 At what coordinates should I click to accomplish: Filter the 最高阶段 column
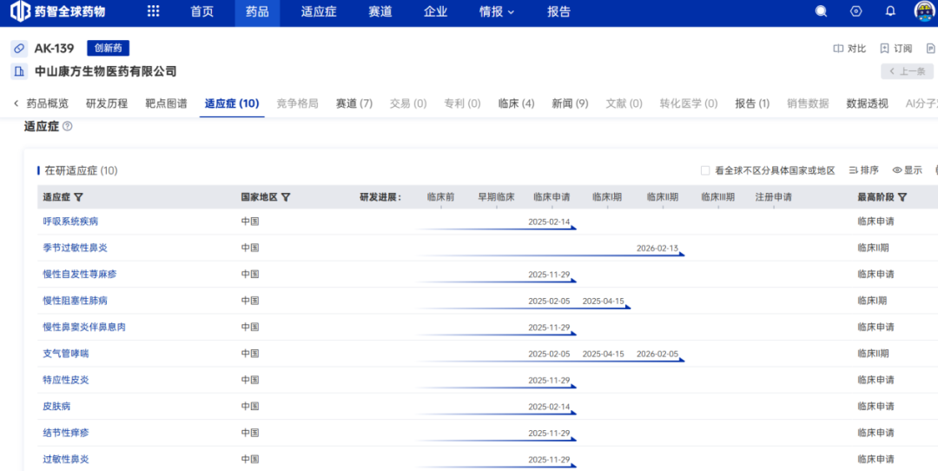[x=902, y=197]
